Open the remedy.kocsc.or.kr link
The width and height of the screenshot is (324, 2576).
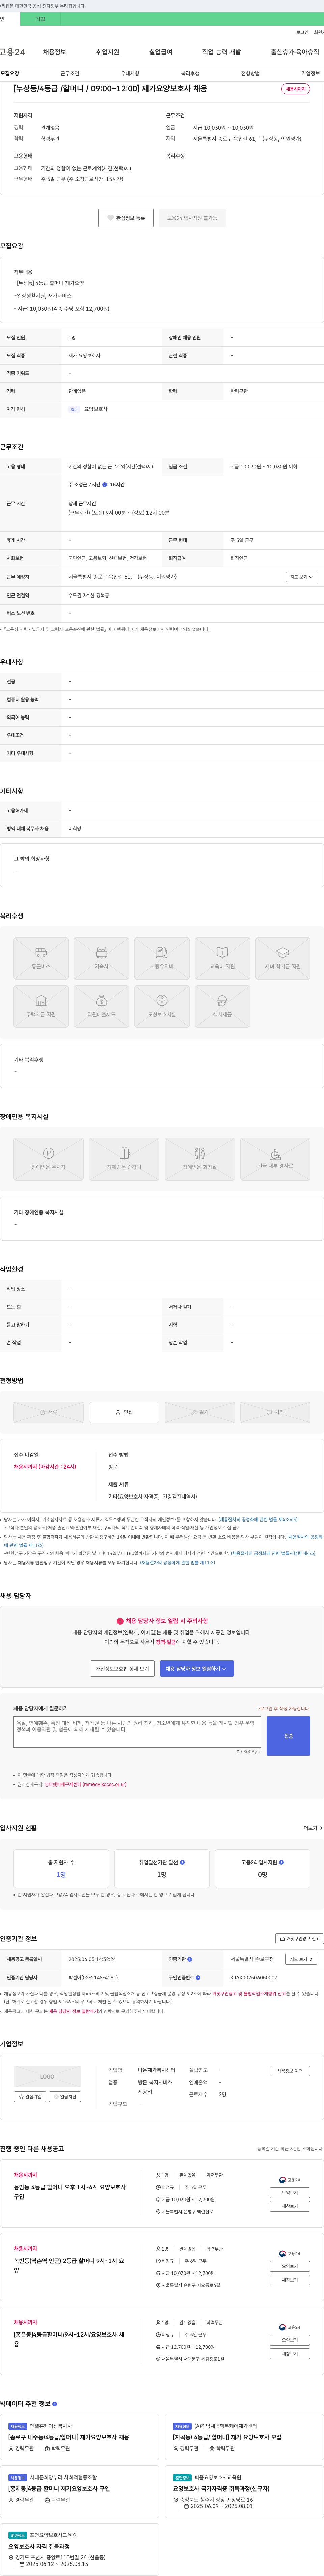pos(85,1784)
